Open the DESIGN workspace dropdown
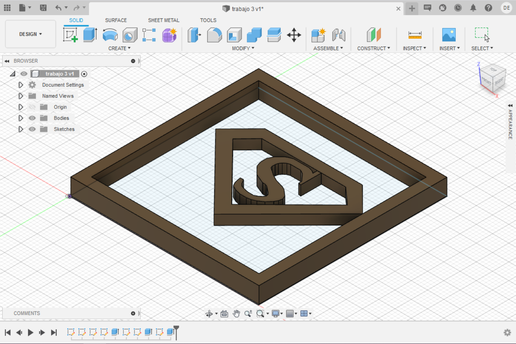 click(x=31, y=34)
